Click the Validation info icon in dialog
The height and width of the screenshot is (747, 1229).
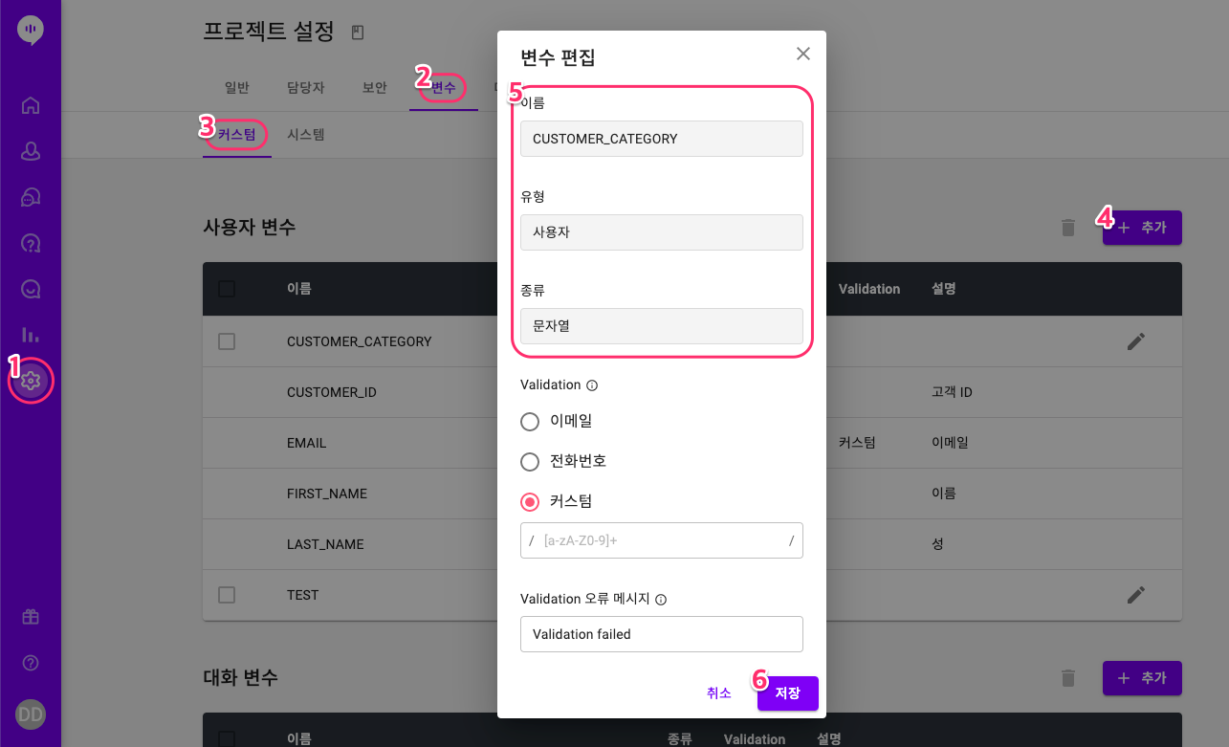click(591, 385)
